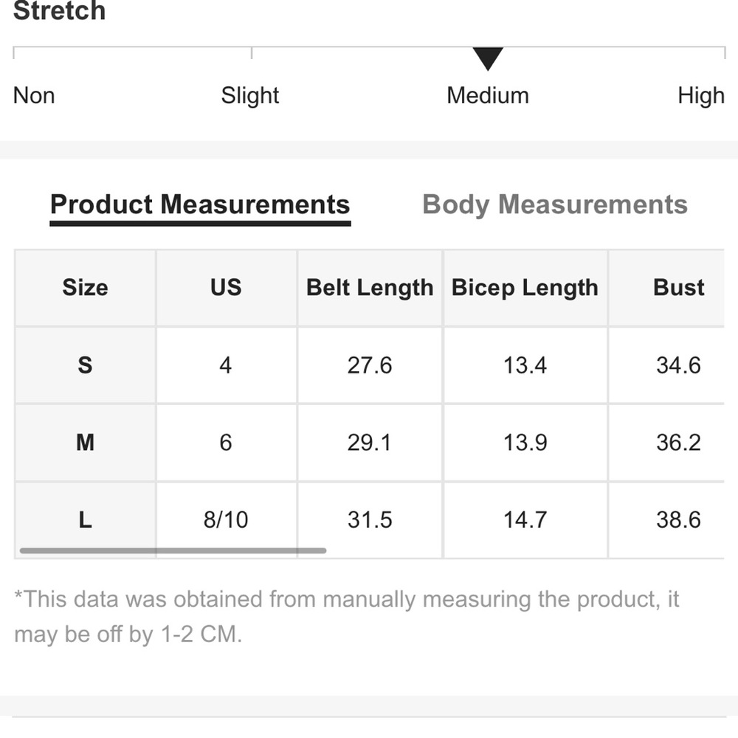Viewport: 738px width, 738px height.
Task: Click the Bust column header
Action: click(x=678, y=287)
